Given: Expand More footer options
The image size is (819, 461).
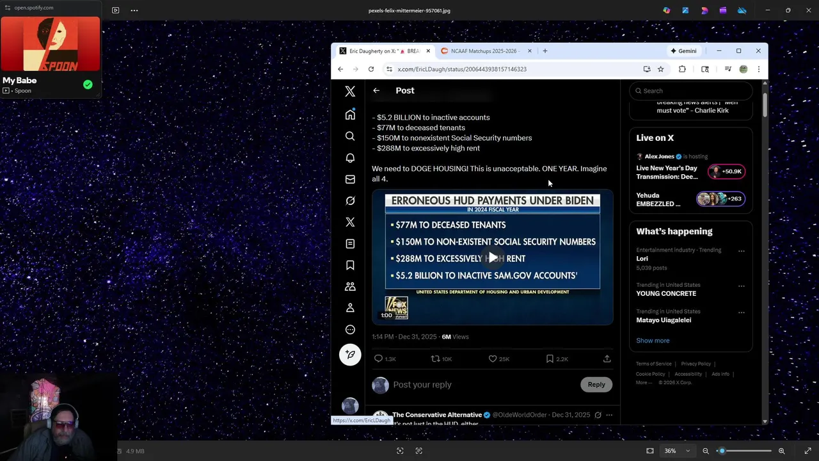Looking at the screenshot, I should tap(643, 383).
